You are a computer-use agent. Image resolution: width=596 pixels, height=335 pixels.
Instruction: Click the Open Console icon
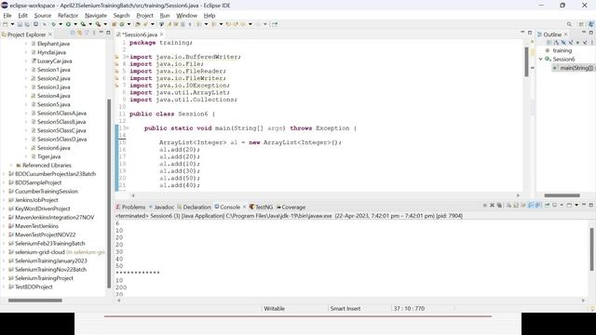[x=569, y=206]
